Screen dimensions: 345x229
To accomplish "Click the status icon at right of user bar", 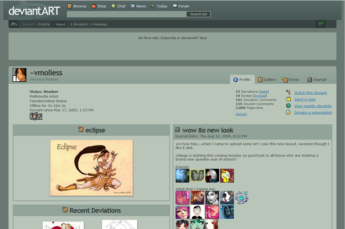I will pyautogui.click(x=321, y=24).
